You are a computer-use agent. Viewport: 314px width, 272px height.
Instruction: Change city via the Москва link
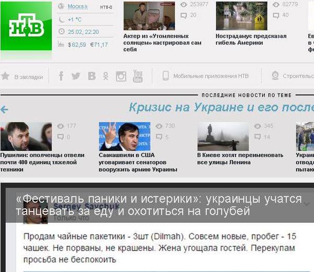[x=77, y=6]
